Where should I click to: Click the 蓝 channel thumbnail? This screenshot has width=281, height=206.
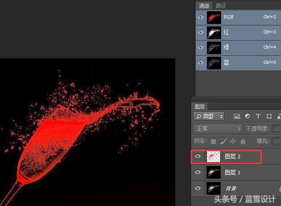[x=214, y=63]
